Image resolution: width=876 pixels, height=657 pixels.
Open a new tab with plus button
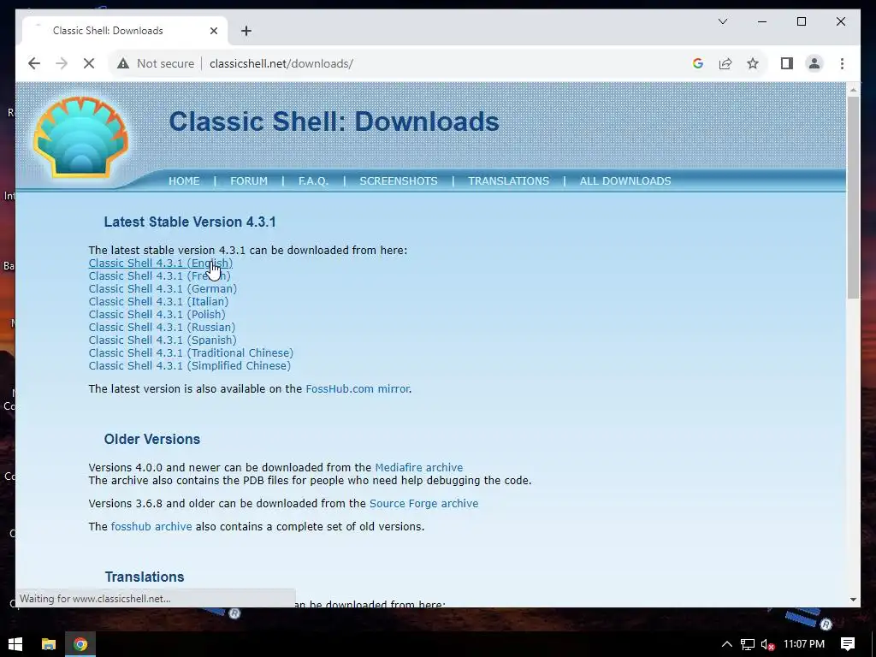pos(246,31)
